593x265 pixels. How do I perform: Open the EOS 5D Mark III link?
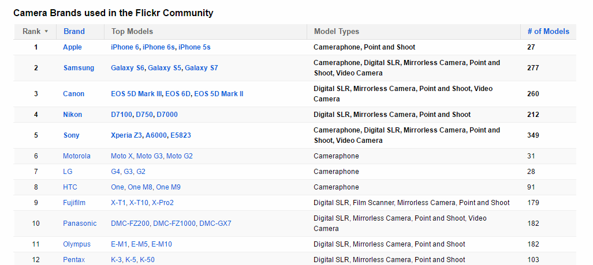(x=136, y=94)
